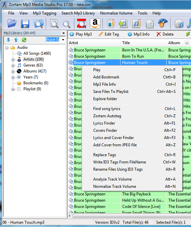Click the CD with music note icon
Screen dimensions: 191x227
click(x=179, y=24)
